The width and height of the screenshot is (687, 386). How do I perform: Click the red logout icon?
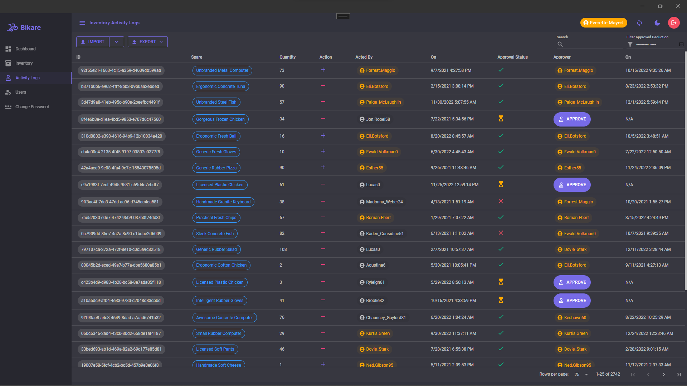tap(674, 23)
